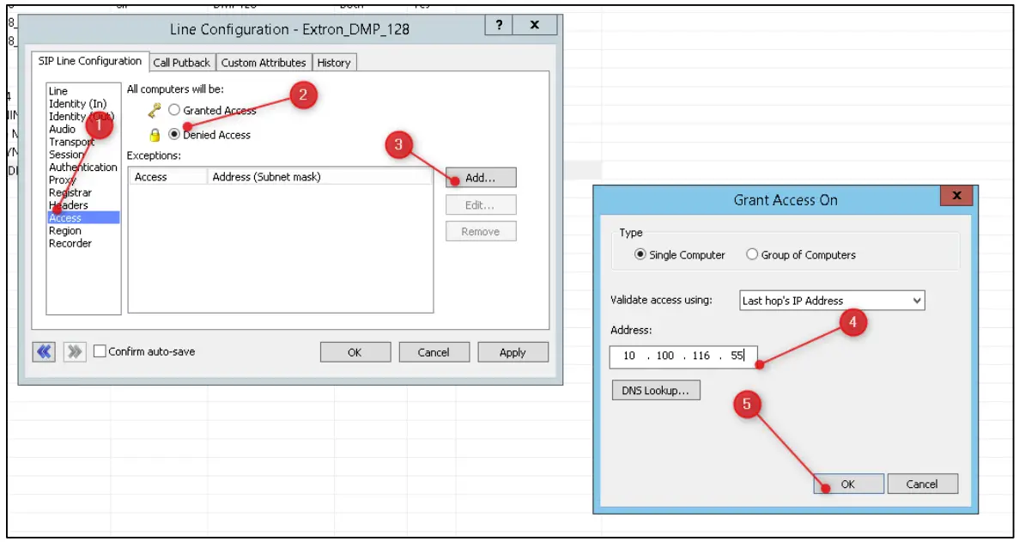Open the Validate access using dropdown
Viewport: 1019px width, 542px height.
832,301
